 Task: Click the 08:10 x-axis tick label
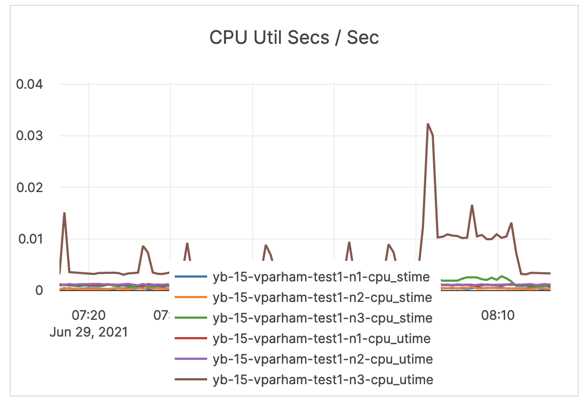(498, 314)
